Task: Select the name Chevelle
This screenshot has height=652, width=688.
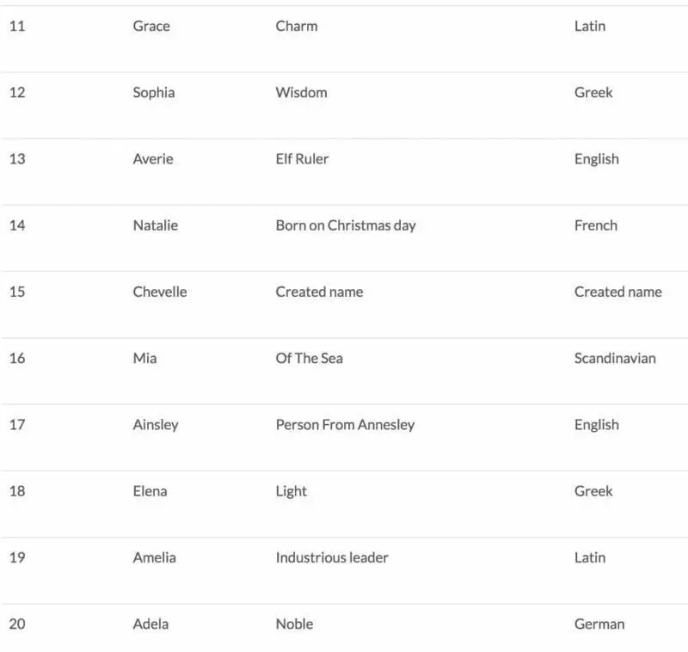Action: pos(160,292)
